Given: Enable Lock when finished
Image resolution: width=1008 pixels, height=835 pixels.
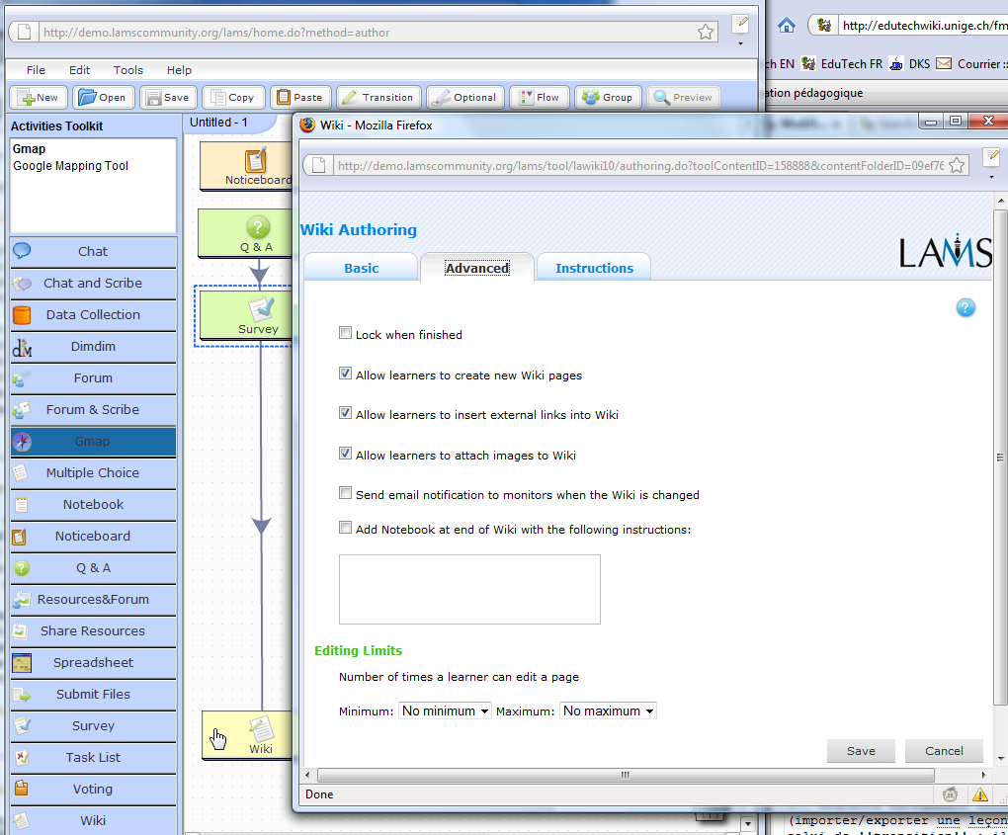Looking at the screenshot, I should coord(345,333).
